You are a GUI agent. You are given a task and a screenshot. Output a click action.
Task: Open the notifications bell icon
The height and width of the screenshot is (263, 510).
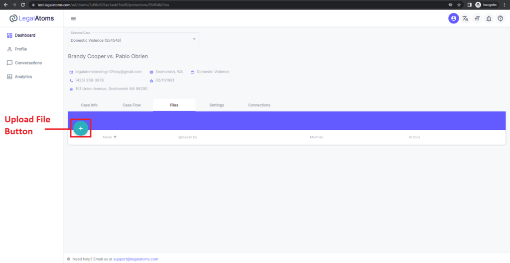[x=489, y=19]
